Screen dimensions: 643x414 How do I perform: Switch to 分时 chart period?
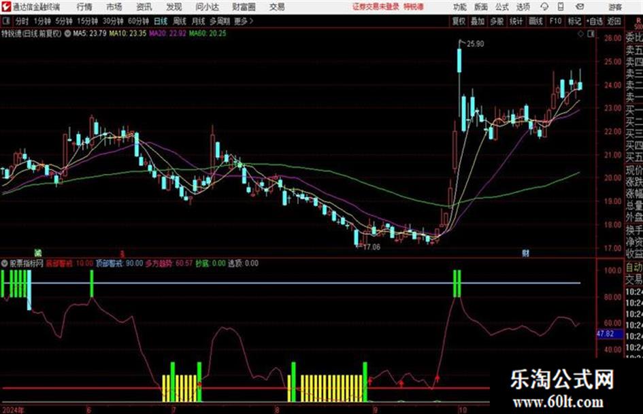pyautogui.click(x=22, y=21)
